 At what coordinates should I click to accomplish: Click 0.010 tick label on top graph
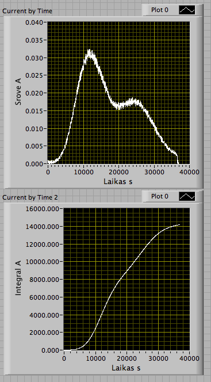pos(34,128)
